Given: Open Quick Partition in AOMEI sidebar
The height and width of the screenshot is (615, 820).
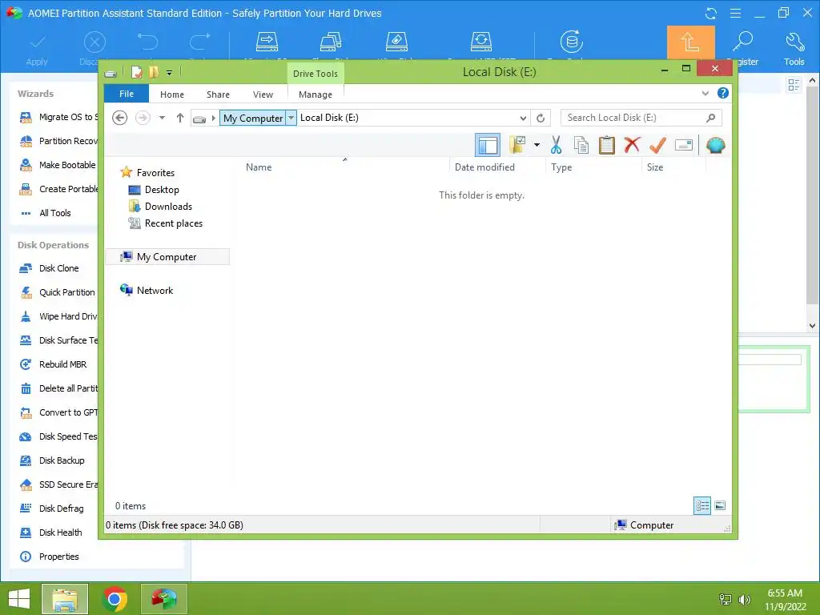Looking at the screenshot, I should (67, 292).
